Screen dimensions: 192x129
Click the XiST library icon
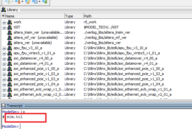tap(10, 27)
